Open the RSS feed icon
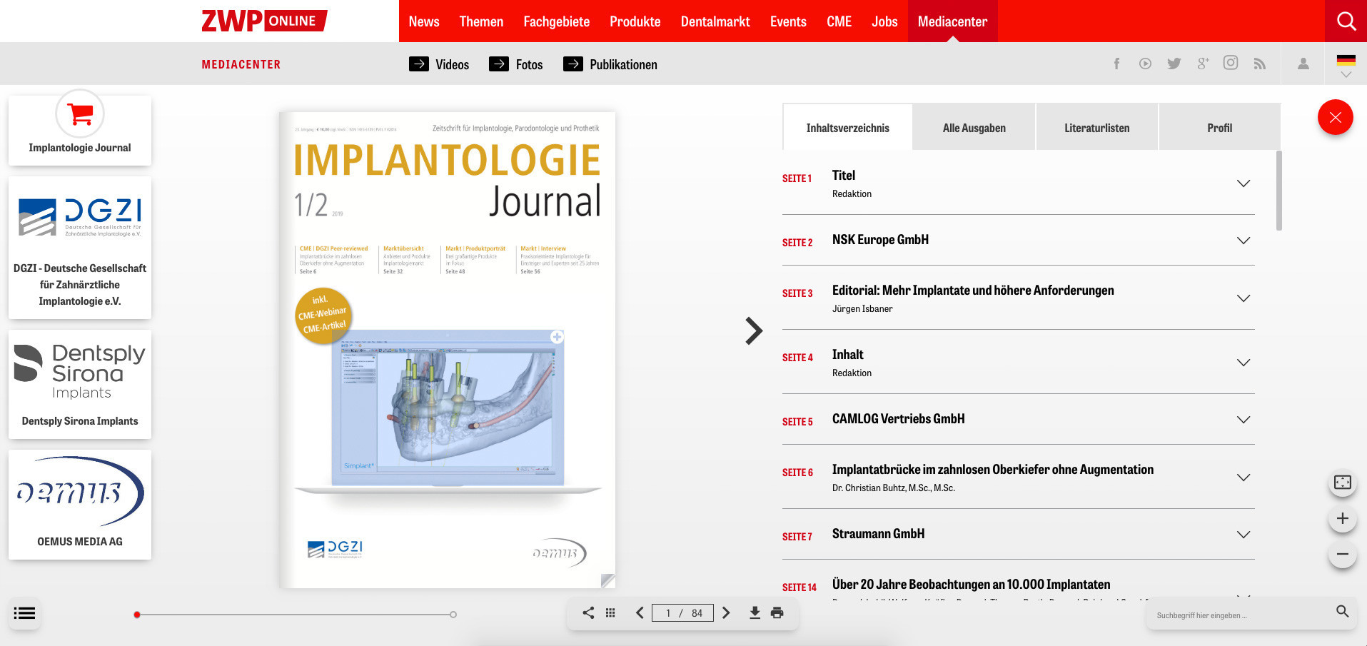 click(1260, 64)
